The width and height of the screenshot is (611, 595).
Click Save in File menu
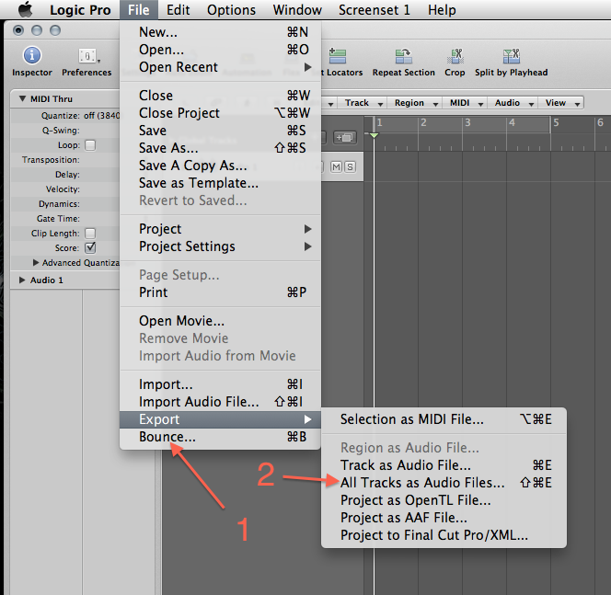point(220,131)
